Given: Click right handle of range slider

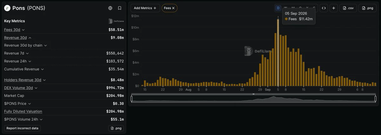Looking at the screenshot, I should 375,99.
